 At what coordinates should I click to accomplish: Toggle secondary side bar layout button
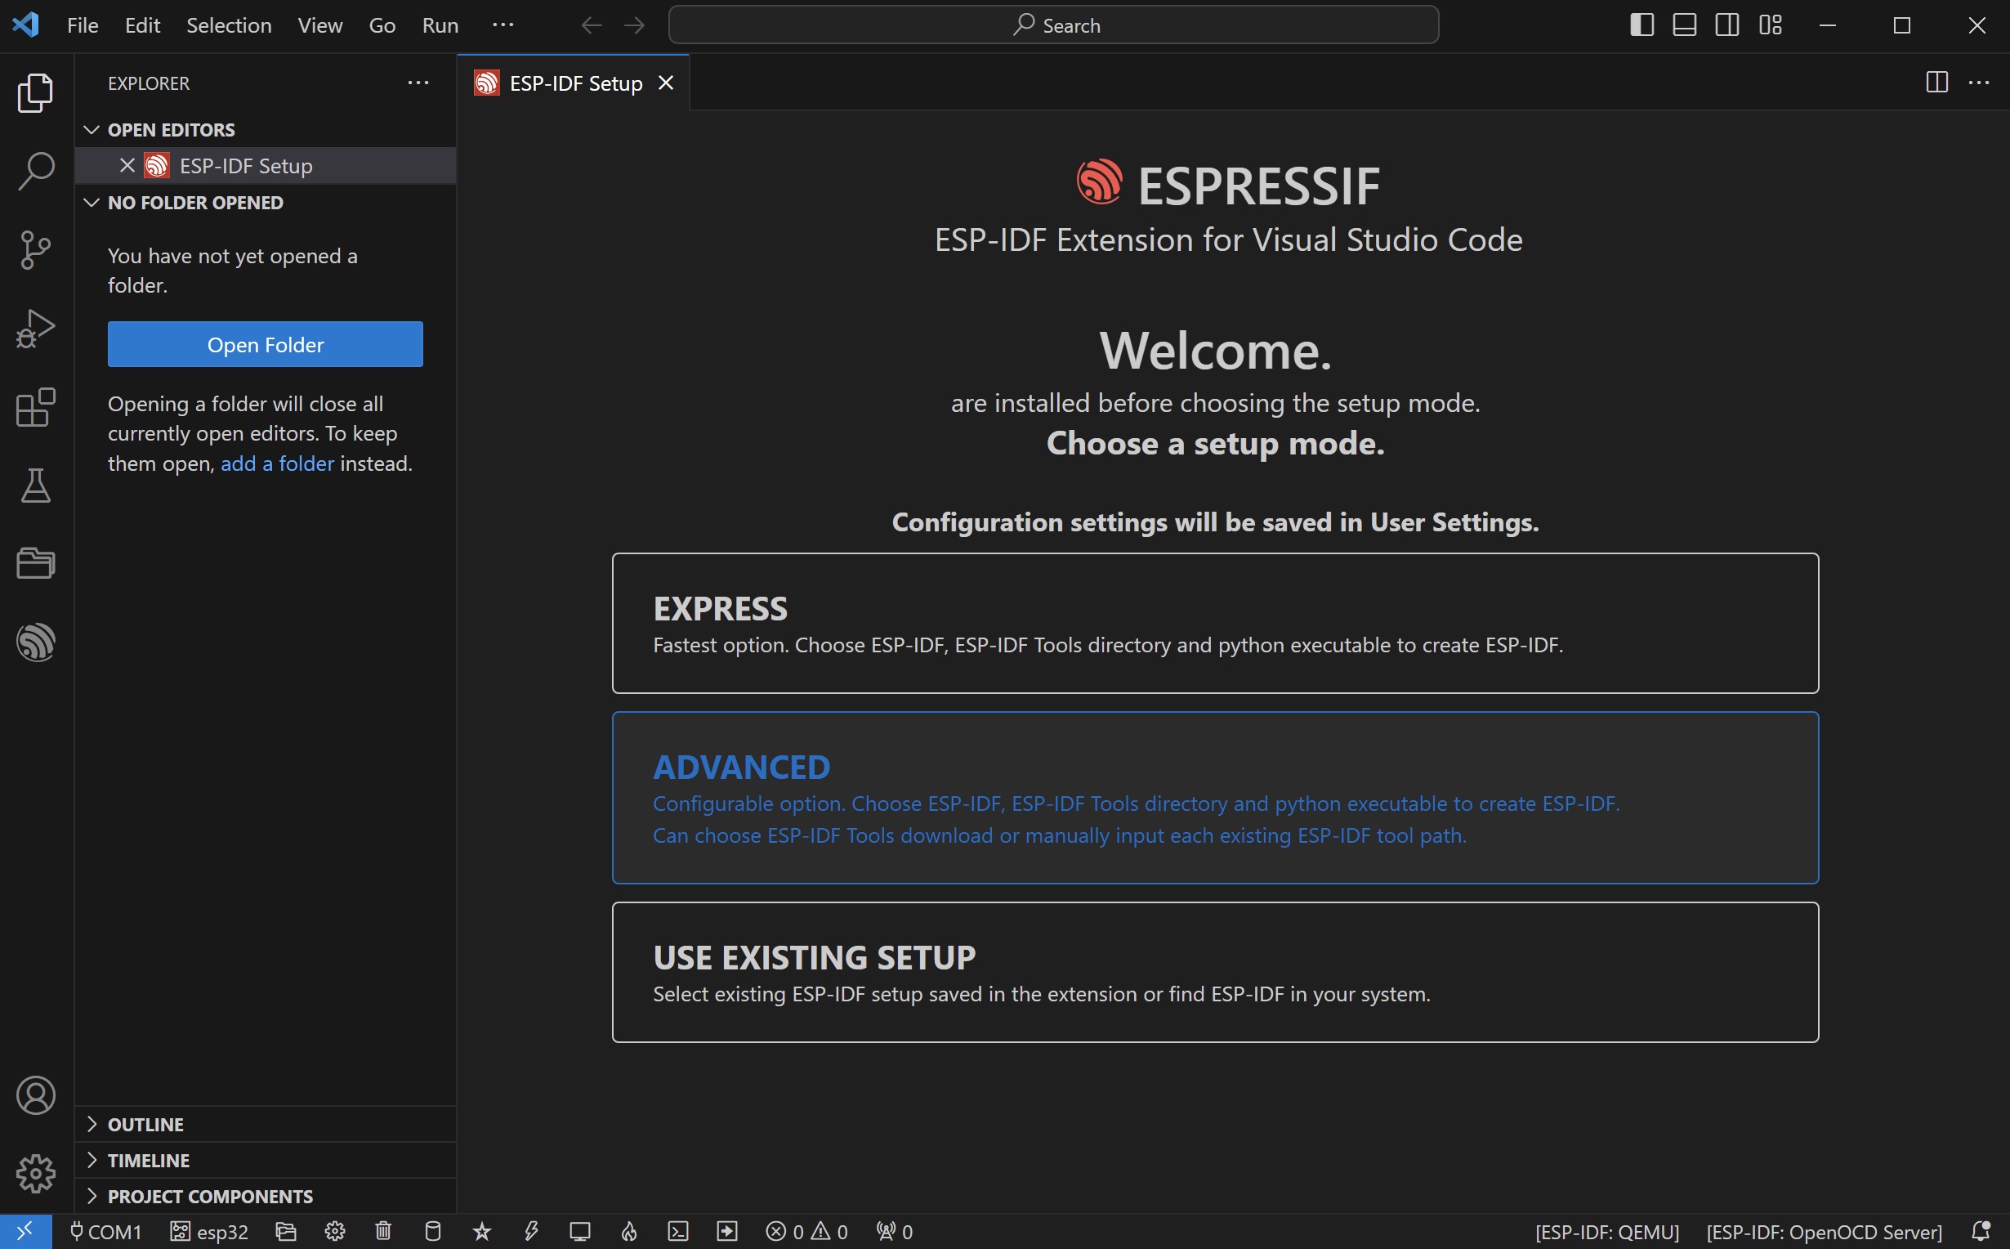click(x=1726, y=25)
